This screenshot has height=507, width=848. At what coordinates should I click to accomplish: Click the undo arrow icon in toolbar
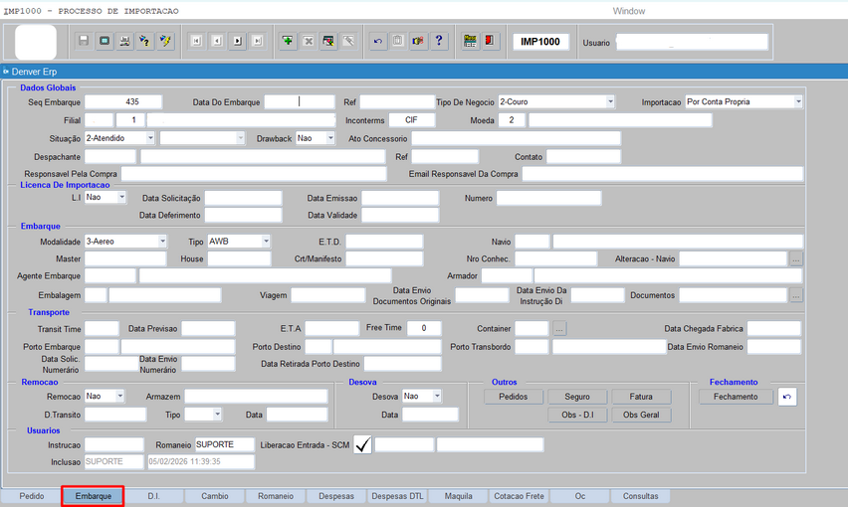click(x=377, y=41)
